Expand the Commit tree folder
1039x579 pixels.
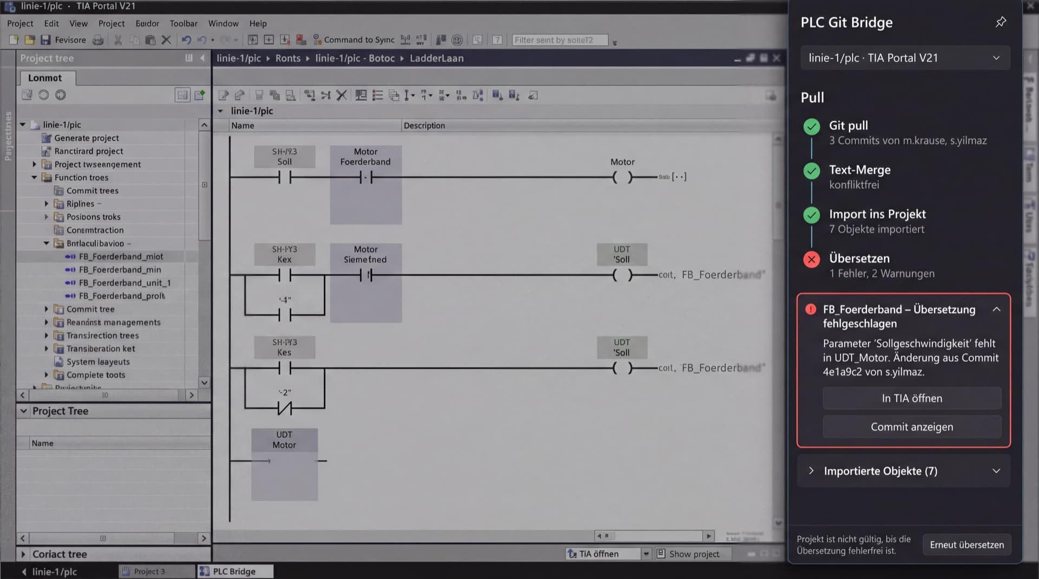tap(47, 309)
